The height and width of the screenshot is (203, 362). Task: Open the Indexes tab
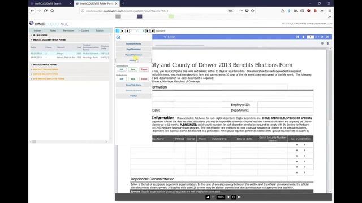[37, 30]
